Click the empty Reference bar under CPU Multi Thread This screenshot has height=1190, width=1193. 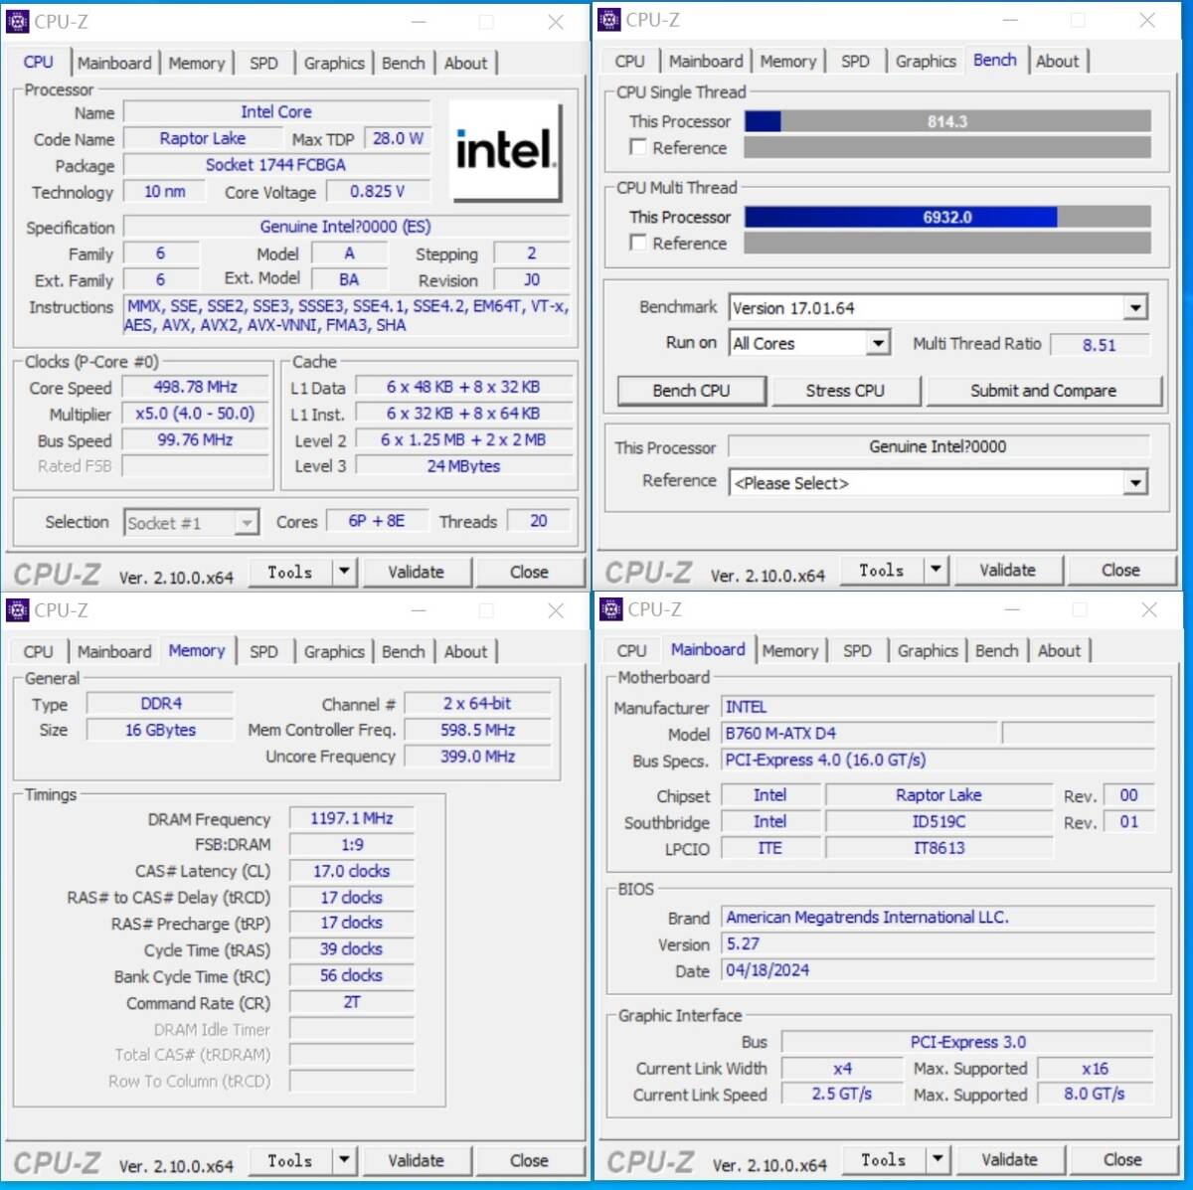tap(947, 243)
